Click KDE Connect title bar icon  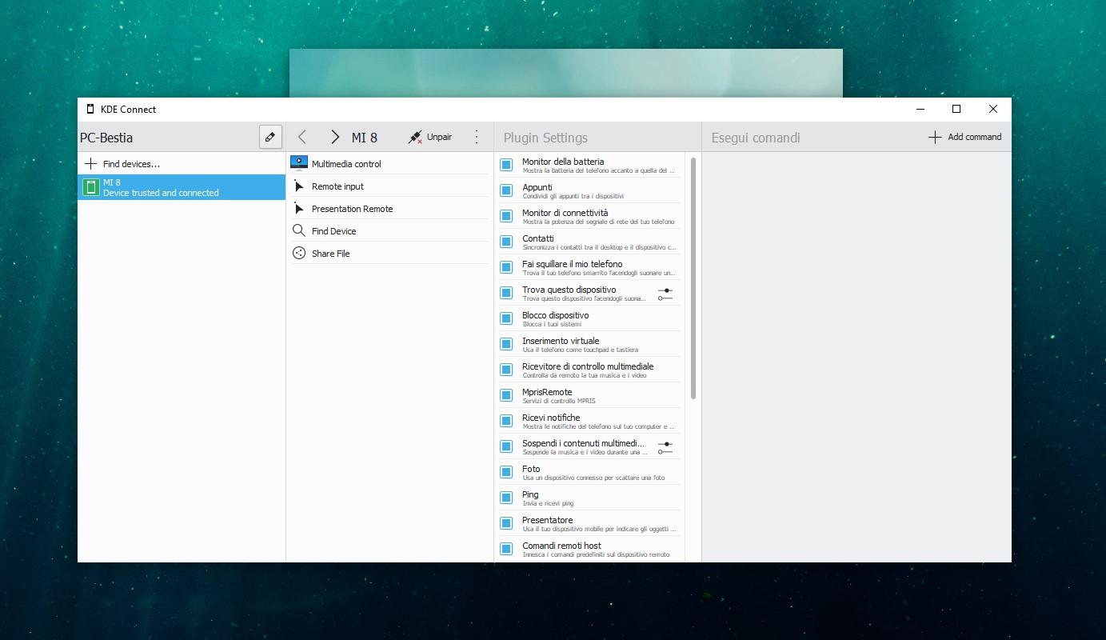90,109
